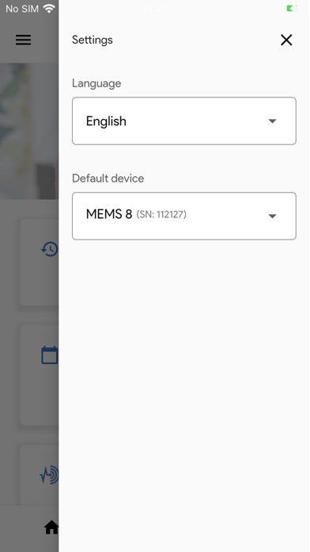Screen dimensions: 310x552
Task: Open the Default device dropdown MEMS 8
Action: click(184, 216)
